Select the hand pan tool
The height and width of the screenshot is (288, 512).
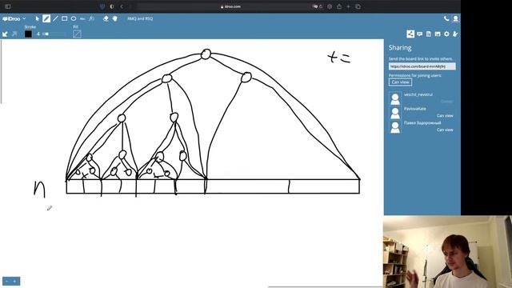tap(115, 19)
